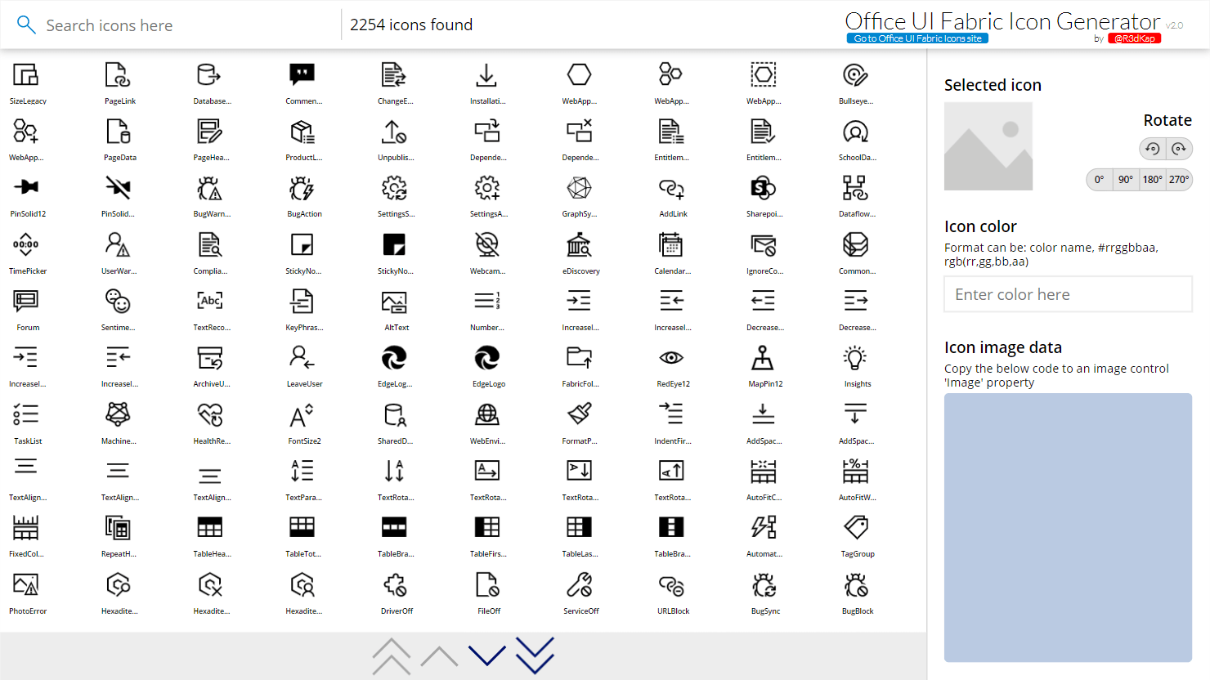This screenshot has height=680, width=1210.
Task: Click the Enter color here field
Action: point(1067,293)
